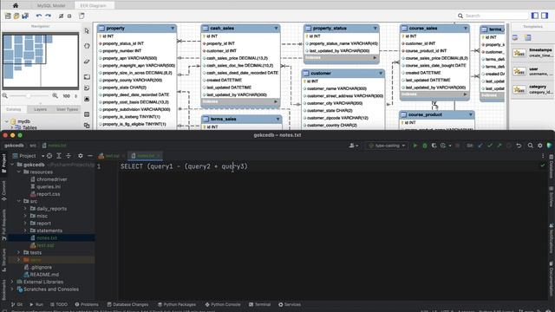Collapse the course_sales table dropdown arrow
Image resolution: width=555 pixels, height=312 pixels.
point(465,29)
